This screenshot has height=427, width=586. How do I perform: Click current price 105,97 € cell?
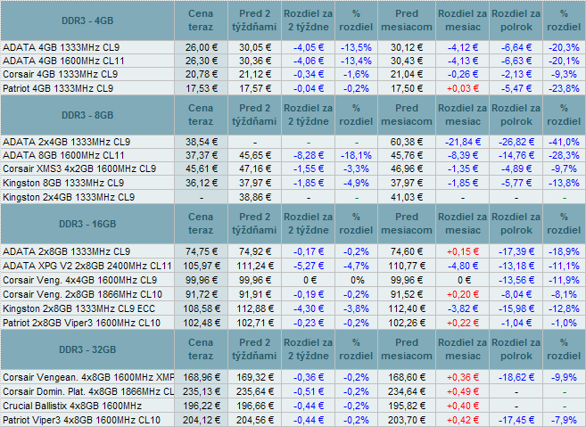(201, 266)
